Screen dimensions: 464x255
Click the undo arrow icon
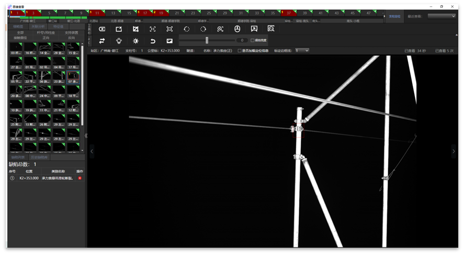click(153, 40)
